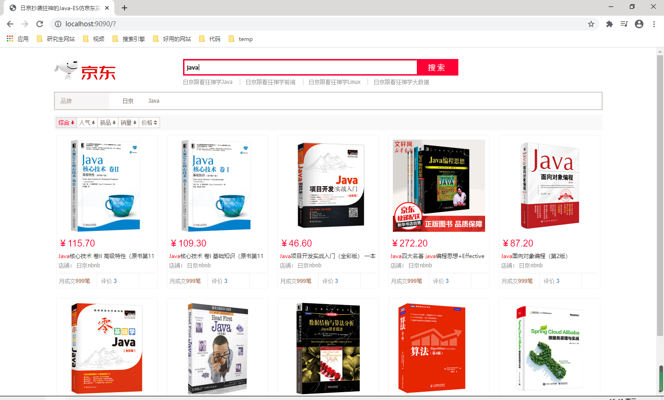Open the 算法 第4版 book cover
Screen dimensions: 664x400
pyautogui.click(x=439, y=348)
